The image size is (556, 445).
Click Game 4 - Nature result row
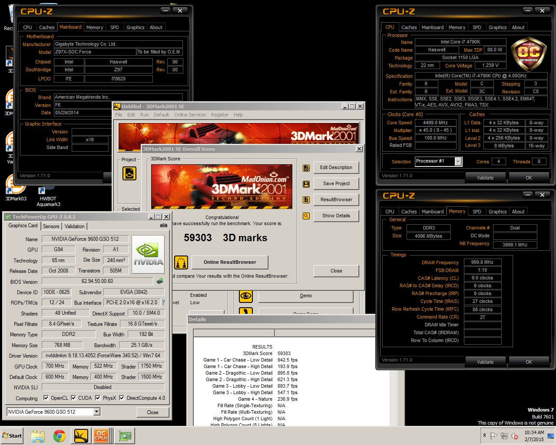click(x=268, y=399)
